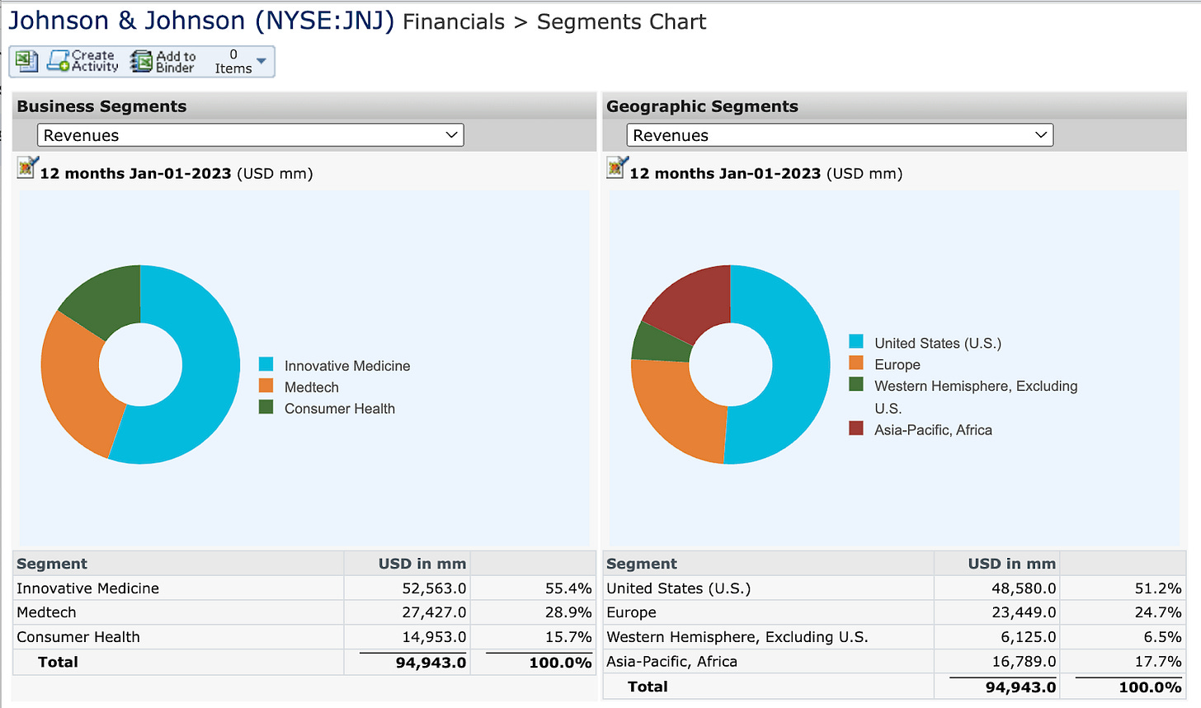Click the Create Activity button
Viewport: 1201px width, 708px height.
click(x=82, y=61)
